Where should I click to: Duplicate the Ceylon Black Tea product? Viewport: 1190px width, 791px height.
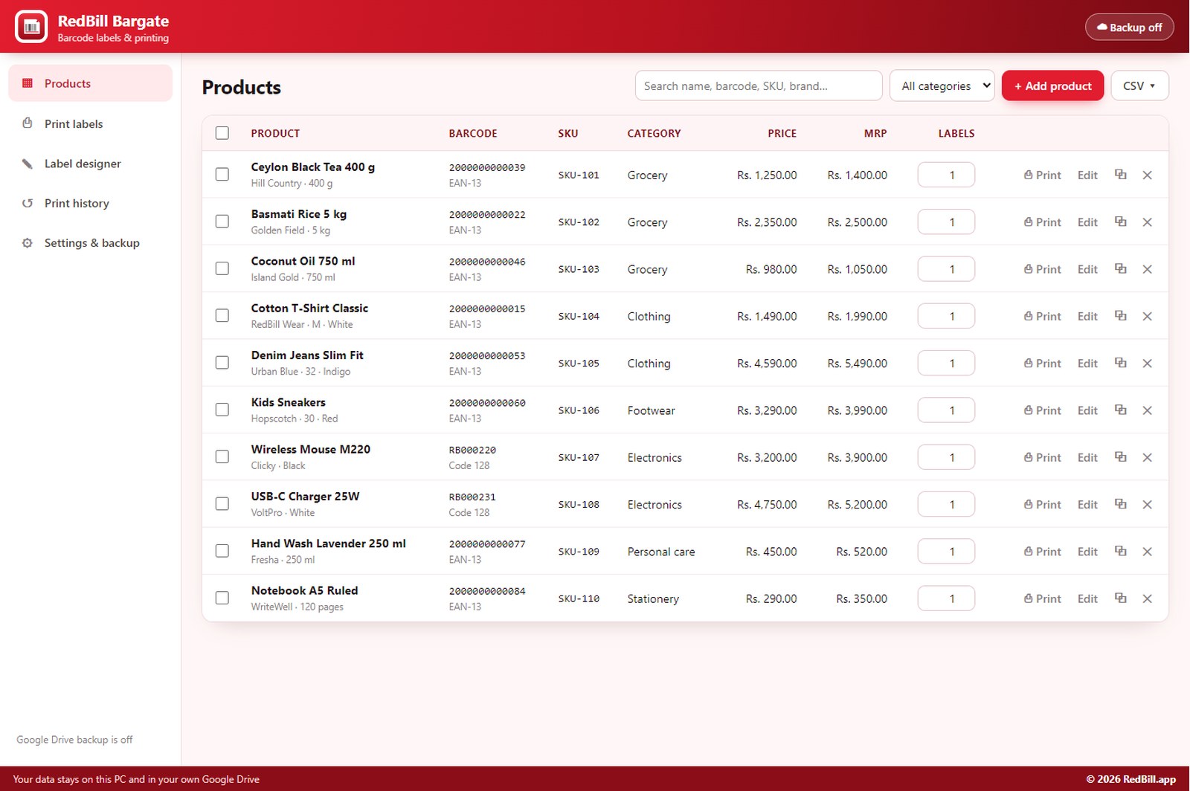click(x=1120, y=175)
